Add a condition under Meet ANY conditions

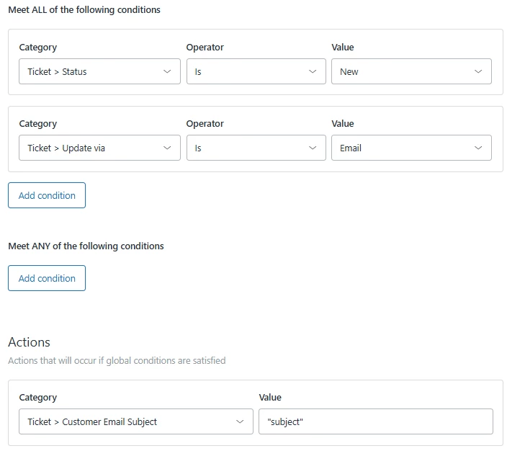point(47,279)
